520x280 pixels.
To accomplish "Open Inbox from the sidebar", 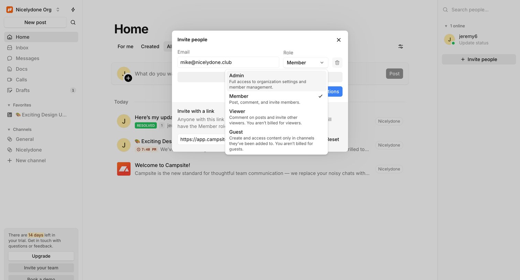I will (41, 48).
